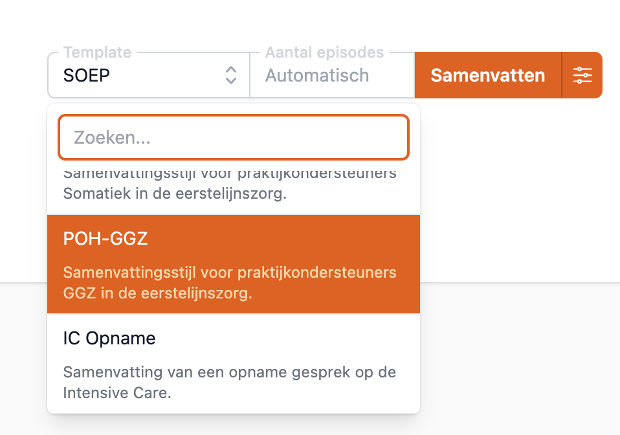620x435 pixels.
Task: Click the 'Intensive Care.' description line
Action: click(116, 393)
